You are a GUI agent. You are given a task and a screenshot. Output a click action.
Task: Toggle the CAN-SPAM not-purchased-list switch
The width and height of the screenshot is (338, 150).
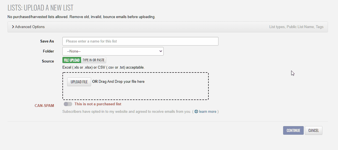click(x=68, y=104)
